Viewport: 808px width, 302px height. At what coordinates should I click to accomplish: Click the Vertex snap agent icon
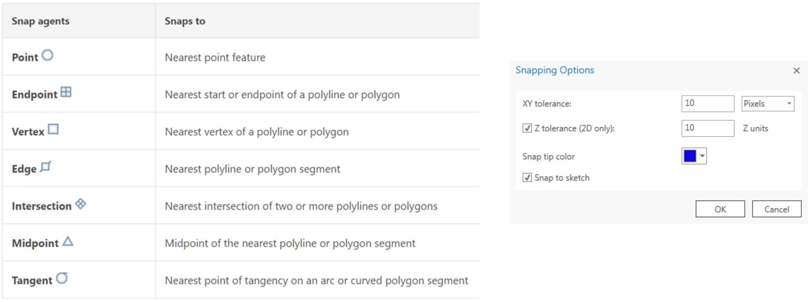[53, 128]
